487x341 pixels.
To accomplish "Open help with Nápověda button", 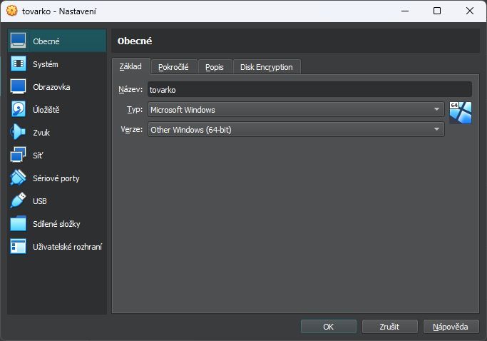I will point(451,327).
